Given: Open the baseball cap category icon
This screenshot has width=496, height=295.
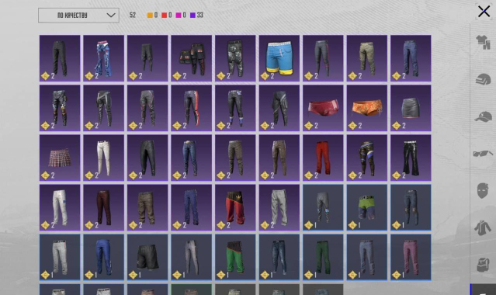Looking at the screenshot, I should [483, 116].
